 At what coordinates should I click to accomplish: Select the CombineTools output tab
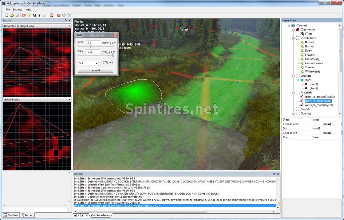tap(100, 215)
